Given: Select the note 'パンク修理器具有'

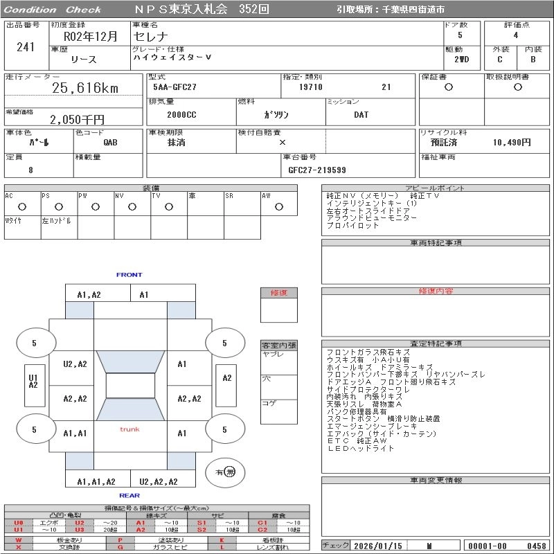Looking at the screenshot, I should tap(356, 411).
